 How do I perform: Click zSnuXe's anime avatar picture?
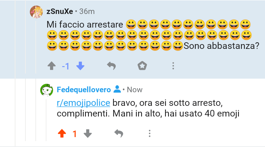(x=36, y=12)
